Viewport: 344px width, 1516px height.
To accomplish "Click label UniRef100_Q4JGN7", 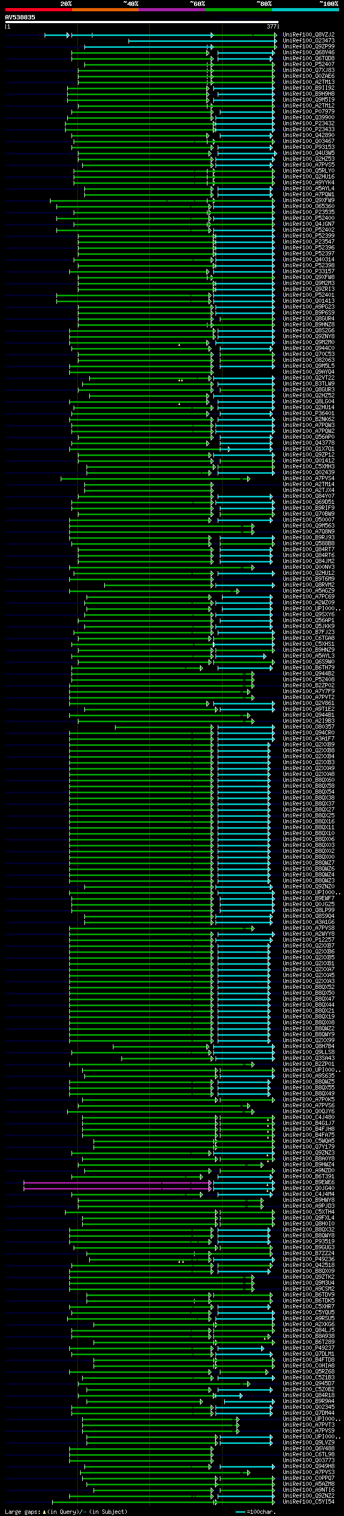I will (x=309, y=224).
